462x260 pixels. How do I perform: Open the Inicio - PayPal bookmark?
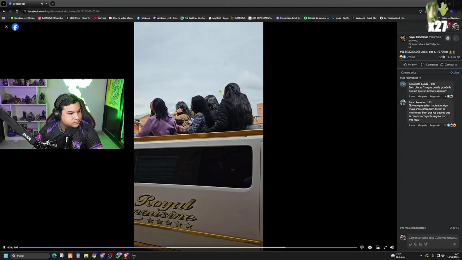click(340, 18)
